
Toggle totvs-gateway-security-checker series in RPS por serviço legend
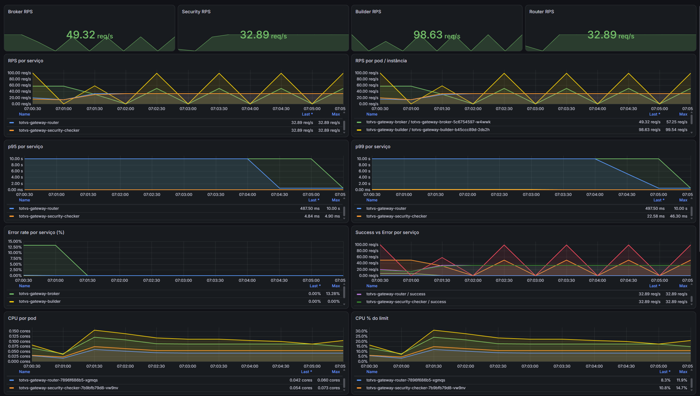[49, 130]
